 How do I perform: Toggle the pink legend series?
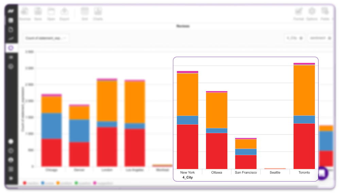point(103,183)
